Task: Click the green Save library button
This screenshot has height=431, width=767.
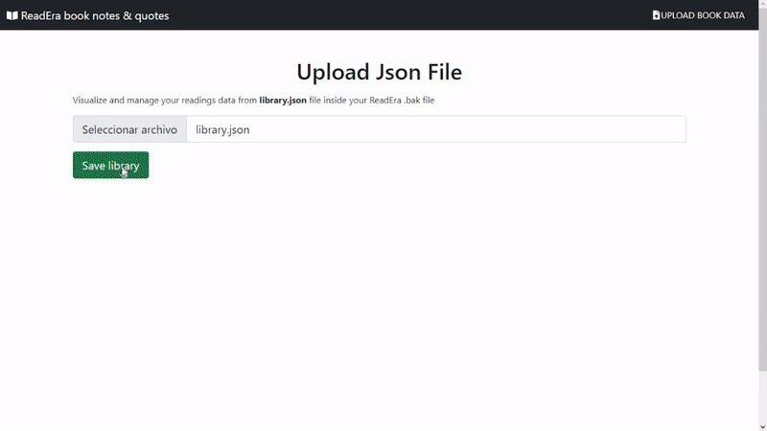Action: point(110,165)
